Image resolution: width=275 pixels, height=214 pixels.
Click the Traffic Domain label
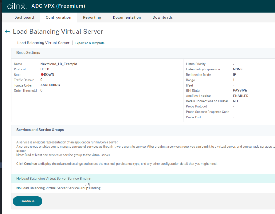point(24,80)
